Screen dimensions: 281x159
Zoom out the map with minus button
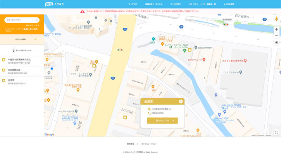276,35
